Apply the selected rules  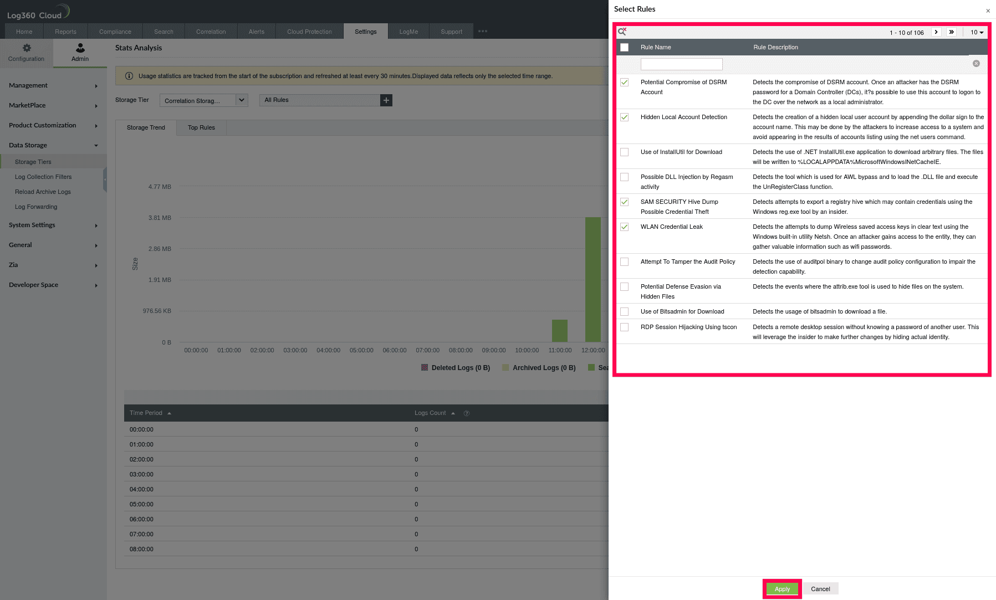(782, 589)
